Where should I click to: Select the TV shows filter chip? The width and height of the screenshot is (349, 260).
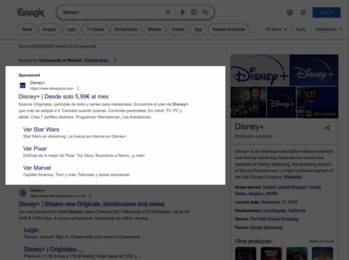pyautogui.click(x=95, y=30)
